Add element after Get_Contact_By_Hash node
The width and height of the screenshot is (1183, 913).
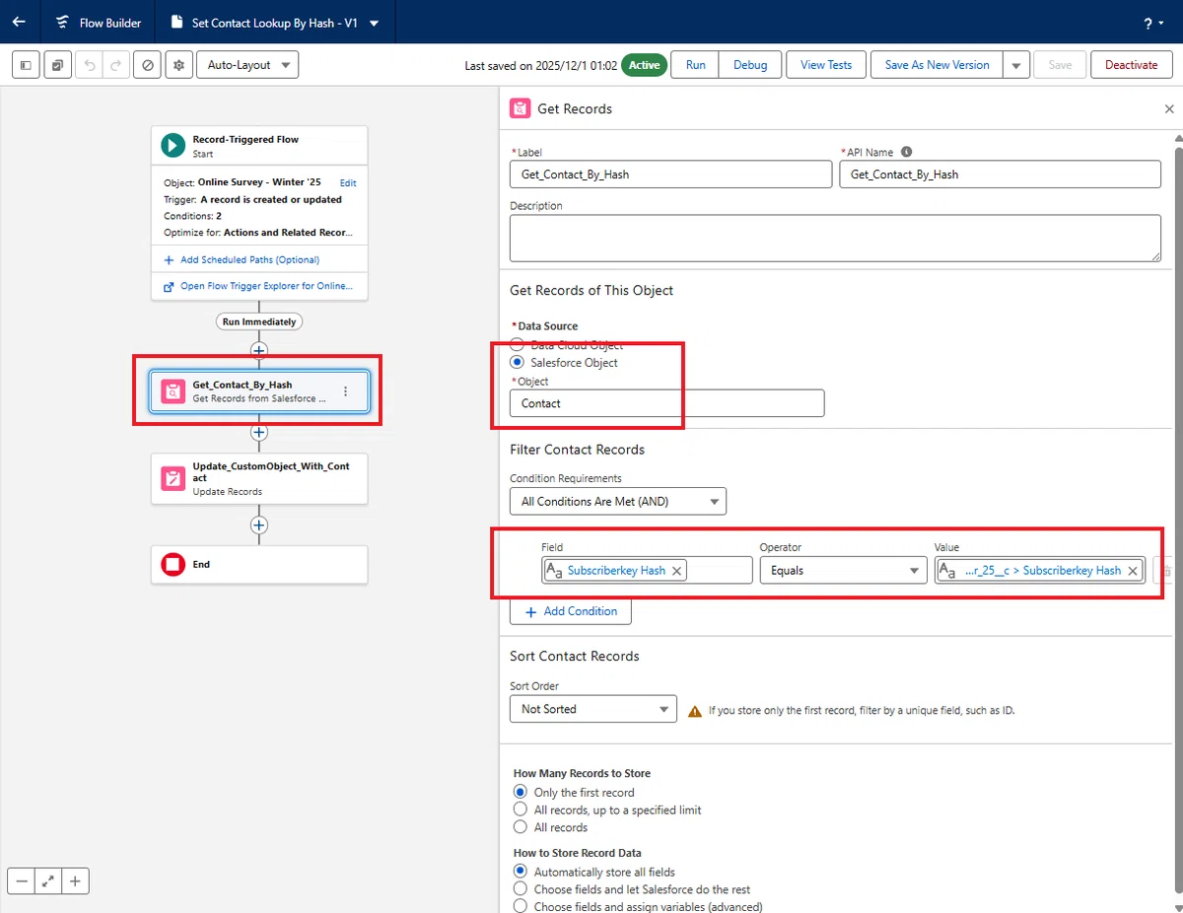click(x=259, y=433)
